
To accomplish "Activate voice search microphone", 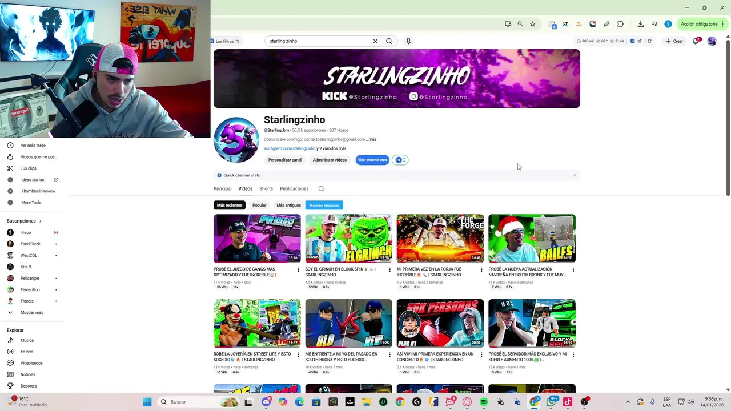I will click(408, 41).
